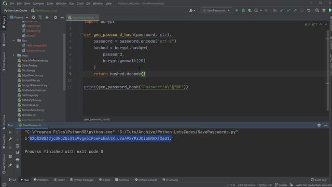Open the Problems tool window
Screen dimensions: 332x187
[41, 180]
